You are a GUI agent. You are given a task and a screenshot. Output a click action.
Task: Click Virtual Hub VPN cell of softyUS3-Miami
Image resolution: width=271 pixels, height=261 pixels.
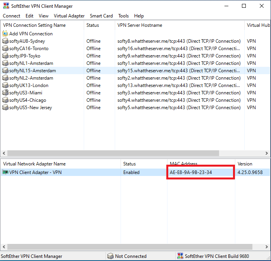pyautogui.click(x=251, y=93)
